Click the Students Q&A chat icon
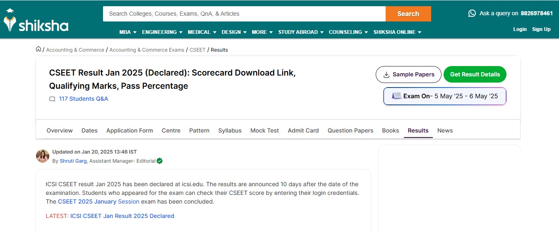This screenshot has width=559, height=244. click(x=52, y=99)
